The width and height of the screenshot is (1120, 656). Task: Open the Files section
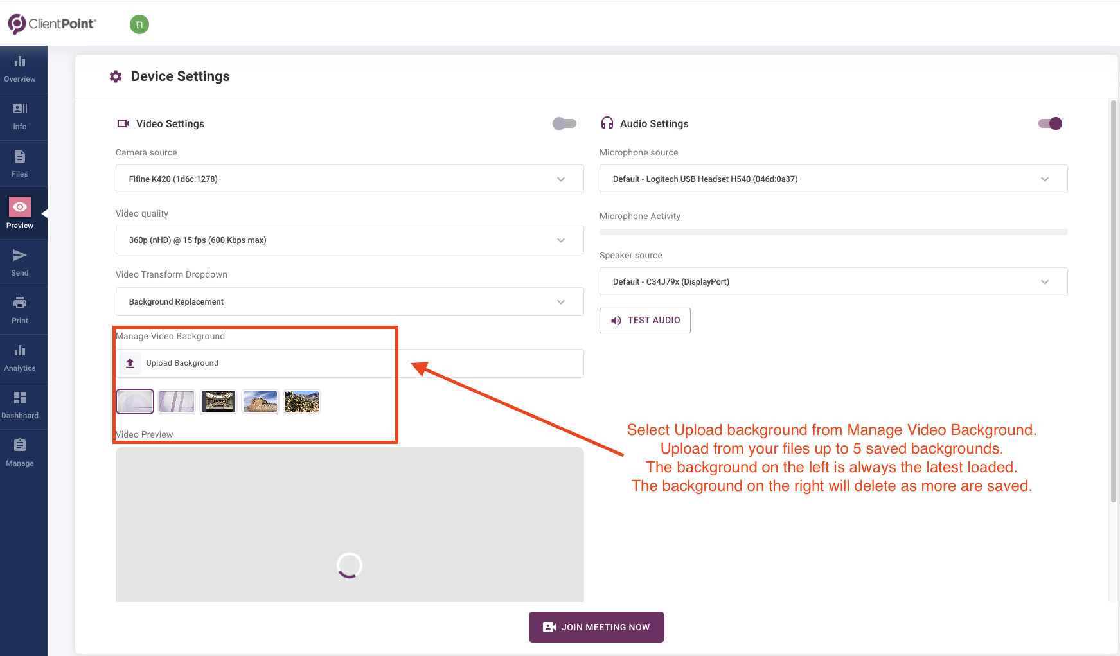[20, 163]
